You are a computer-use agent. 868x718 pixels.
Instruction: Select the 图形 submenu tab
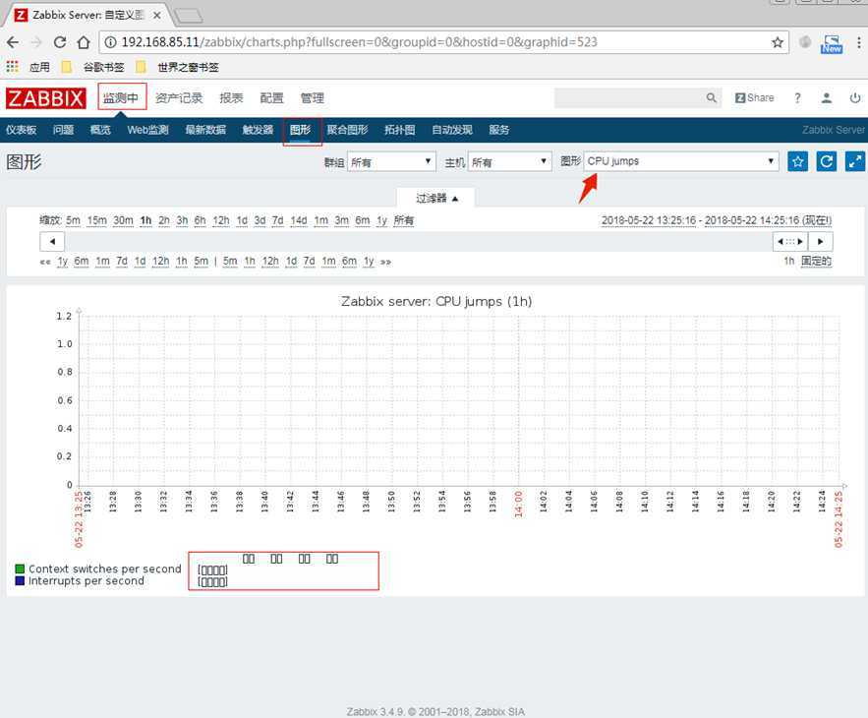301,130
